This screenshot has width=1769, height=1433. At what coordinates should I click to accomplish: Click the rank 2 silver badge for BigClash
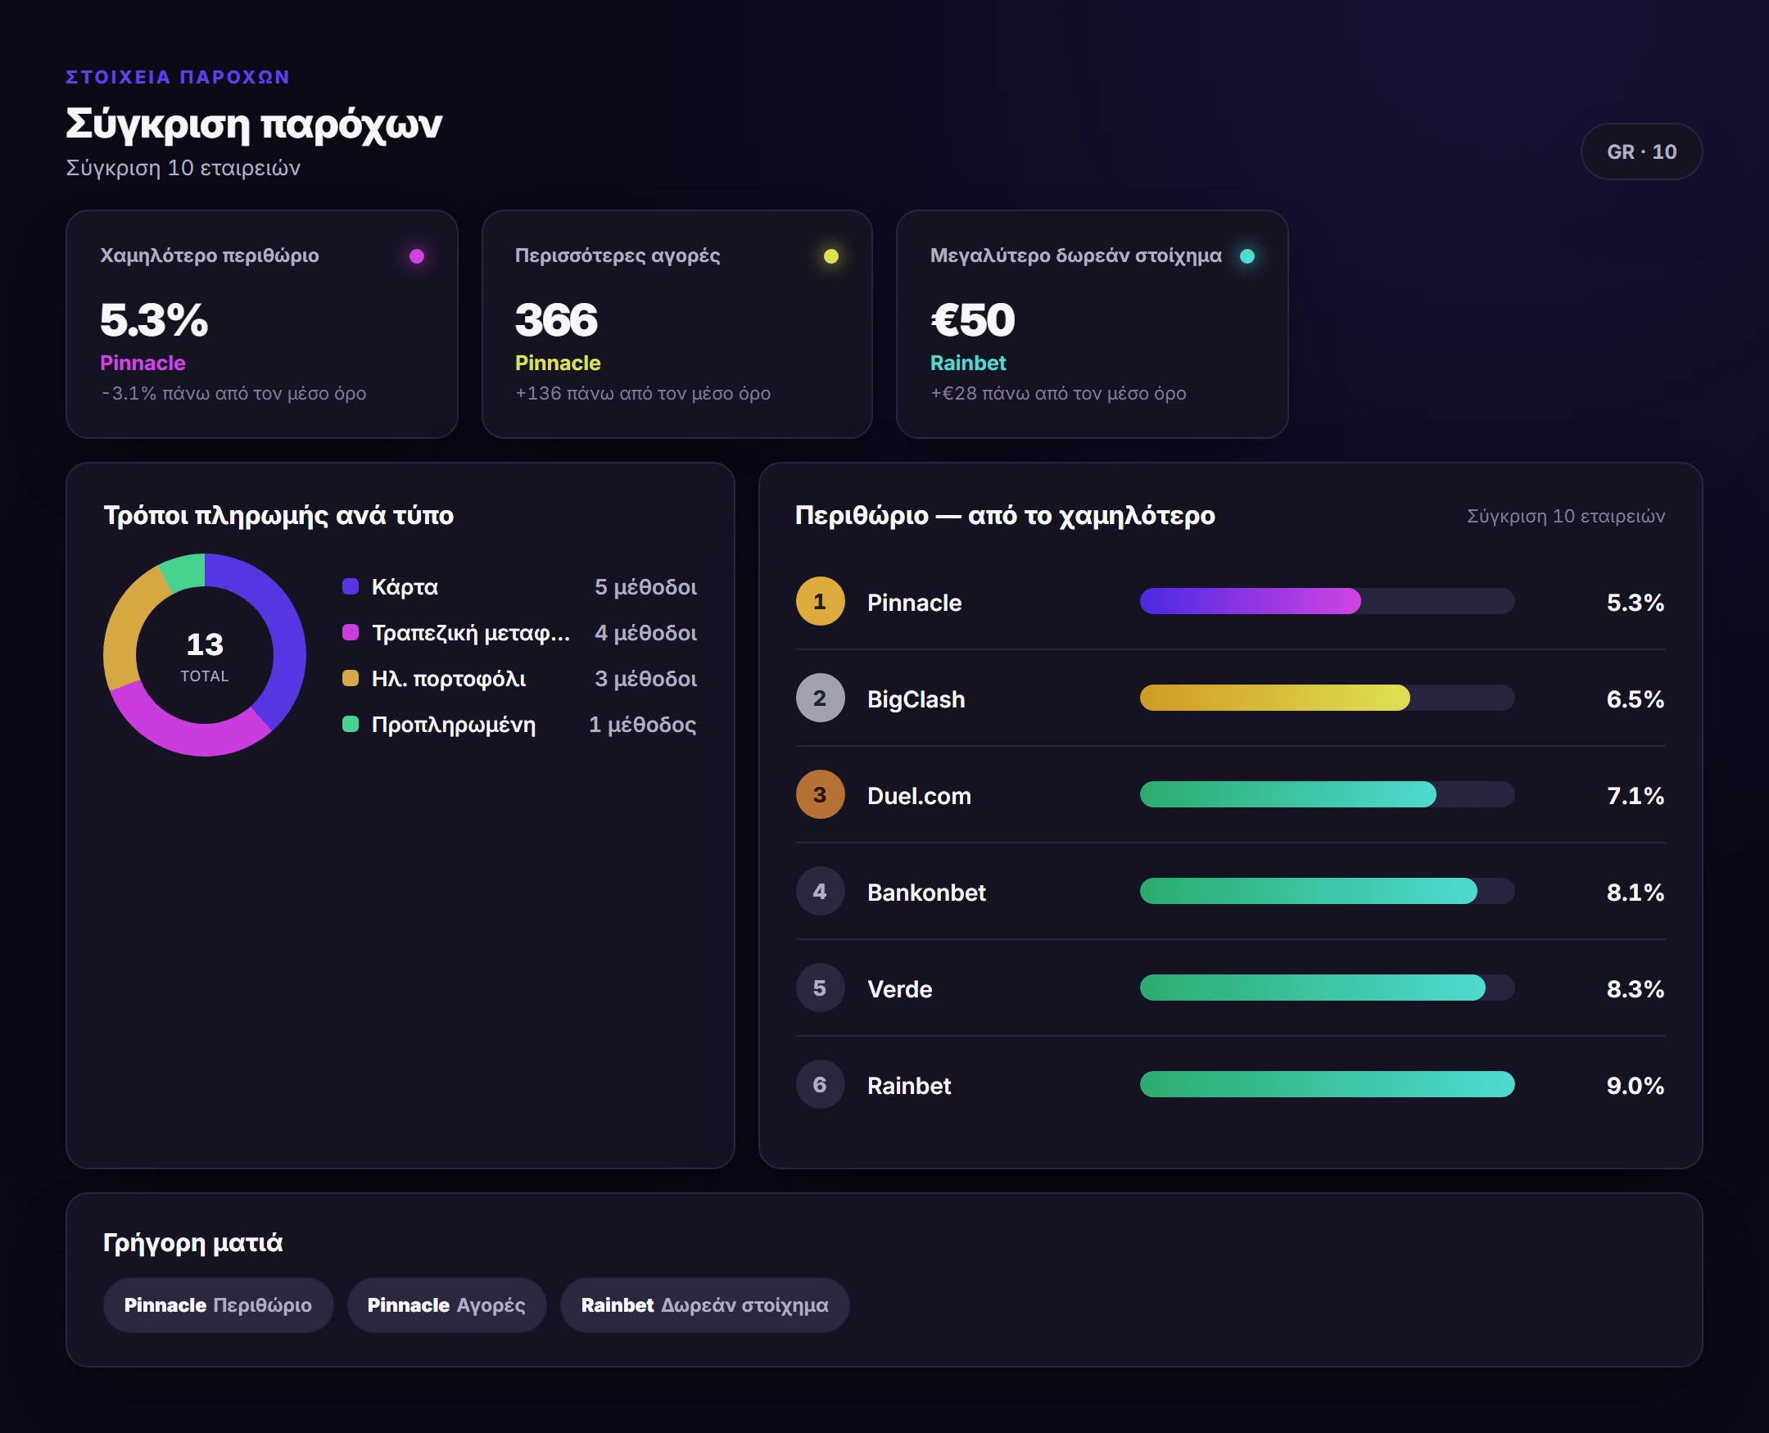coord(820,698)
